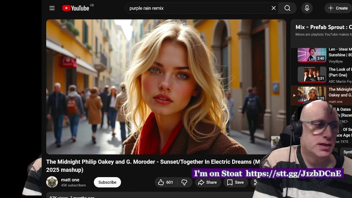
Task: Open the VinylByte channel name
Action: 335,62
